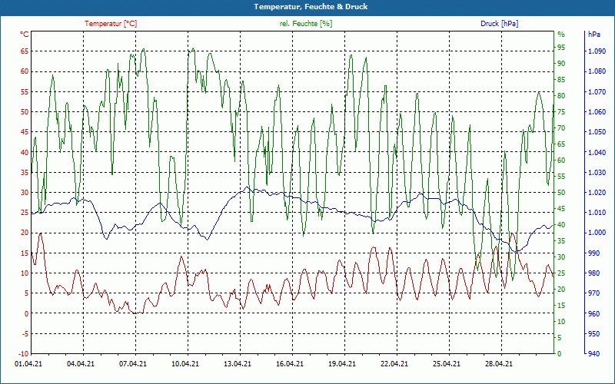615x384 pixels.
Task: Click the date label 10.04.21
Action: point(185,364)
